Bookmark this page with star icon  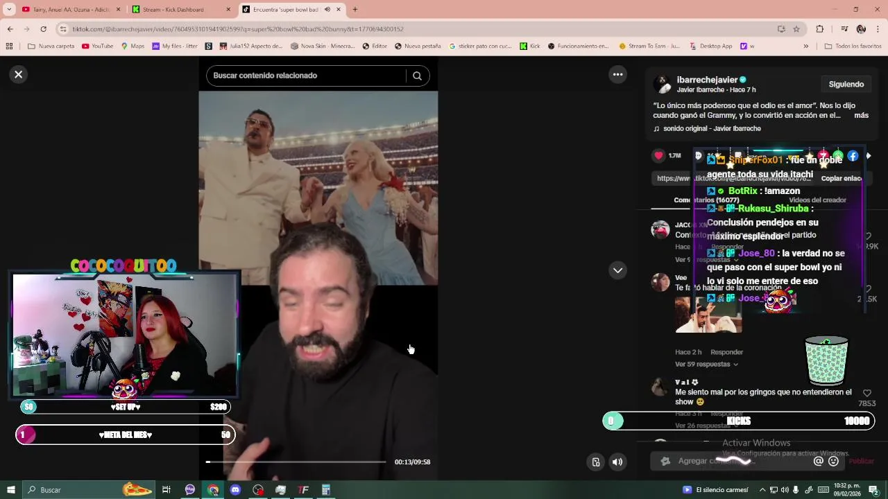coord(796,29)
